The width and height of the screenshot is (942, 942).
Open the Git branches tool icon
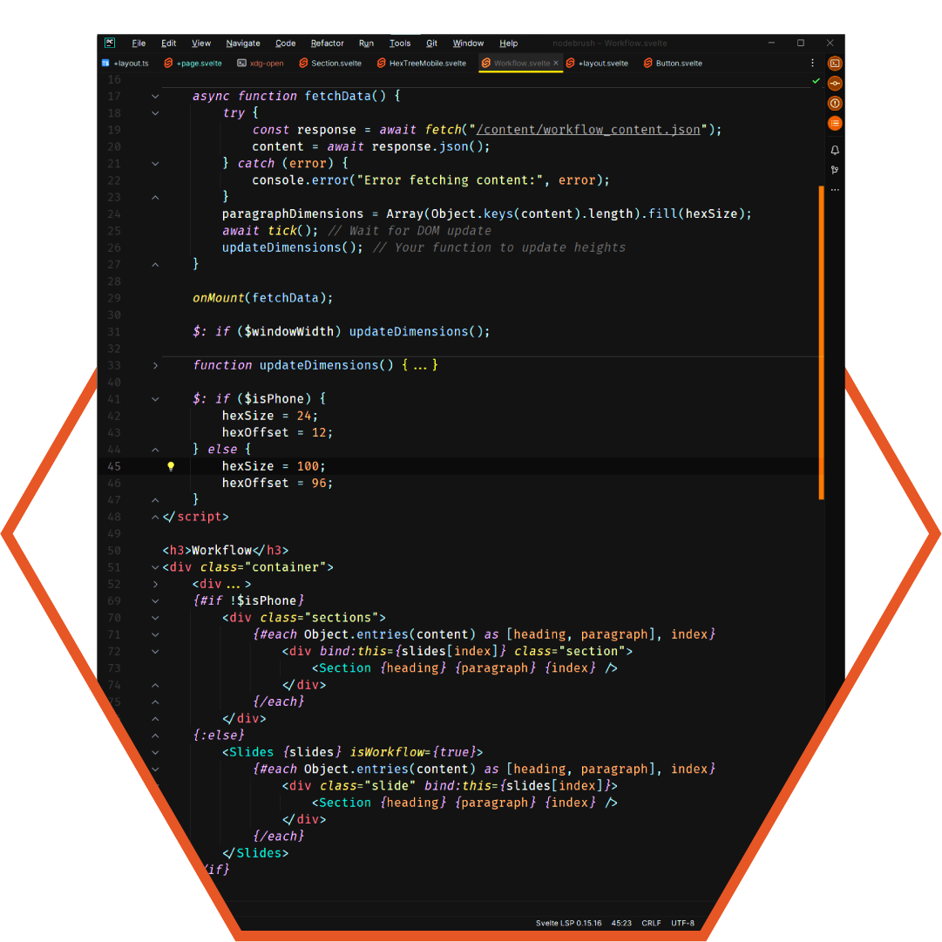835,170
